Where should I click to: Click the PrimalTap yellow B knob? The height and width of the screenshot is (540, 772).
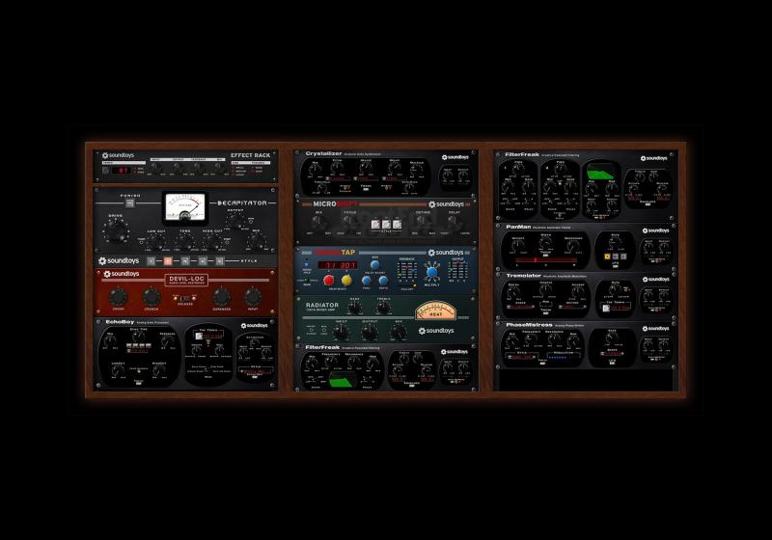pos(346,281)
